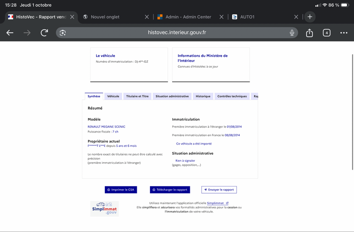Click the Résumé heading
This screenshot has width=354, height=232.
pyautogui.click(x=95, y=108)
